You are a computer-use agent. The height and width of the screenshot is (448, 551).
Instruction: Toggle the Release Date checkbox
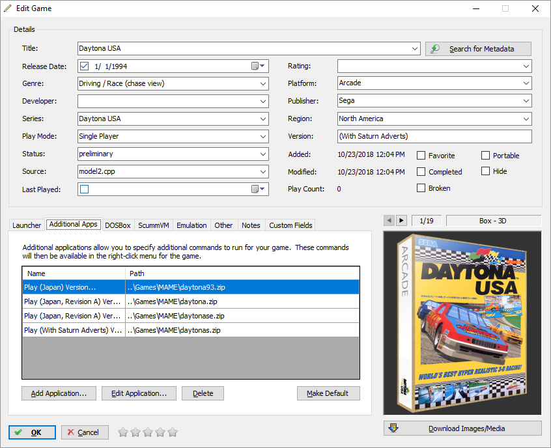tap(84, 66)
